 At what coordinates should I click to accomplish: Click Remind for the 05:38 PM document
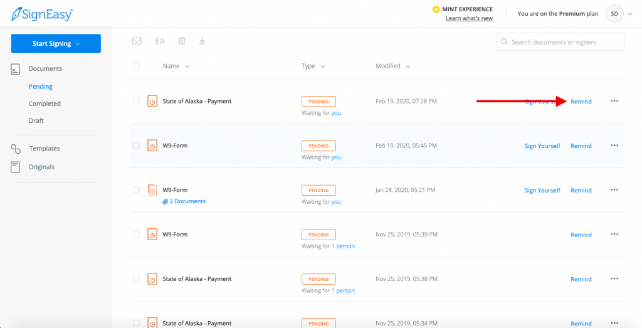pyautogui.click(x=581, y=279)
